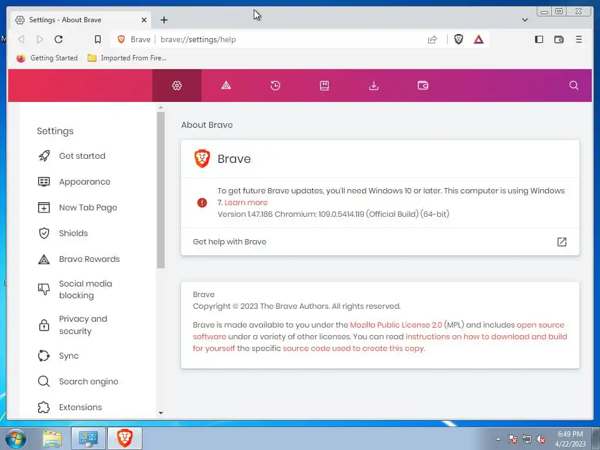Show hidden system tray icons
Screen dimensions: 600x450
498,439
